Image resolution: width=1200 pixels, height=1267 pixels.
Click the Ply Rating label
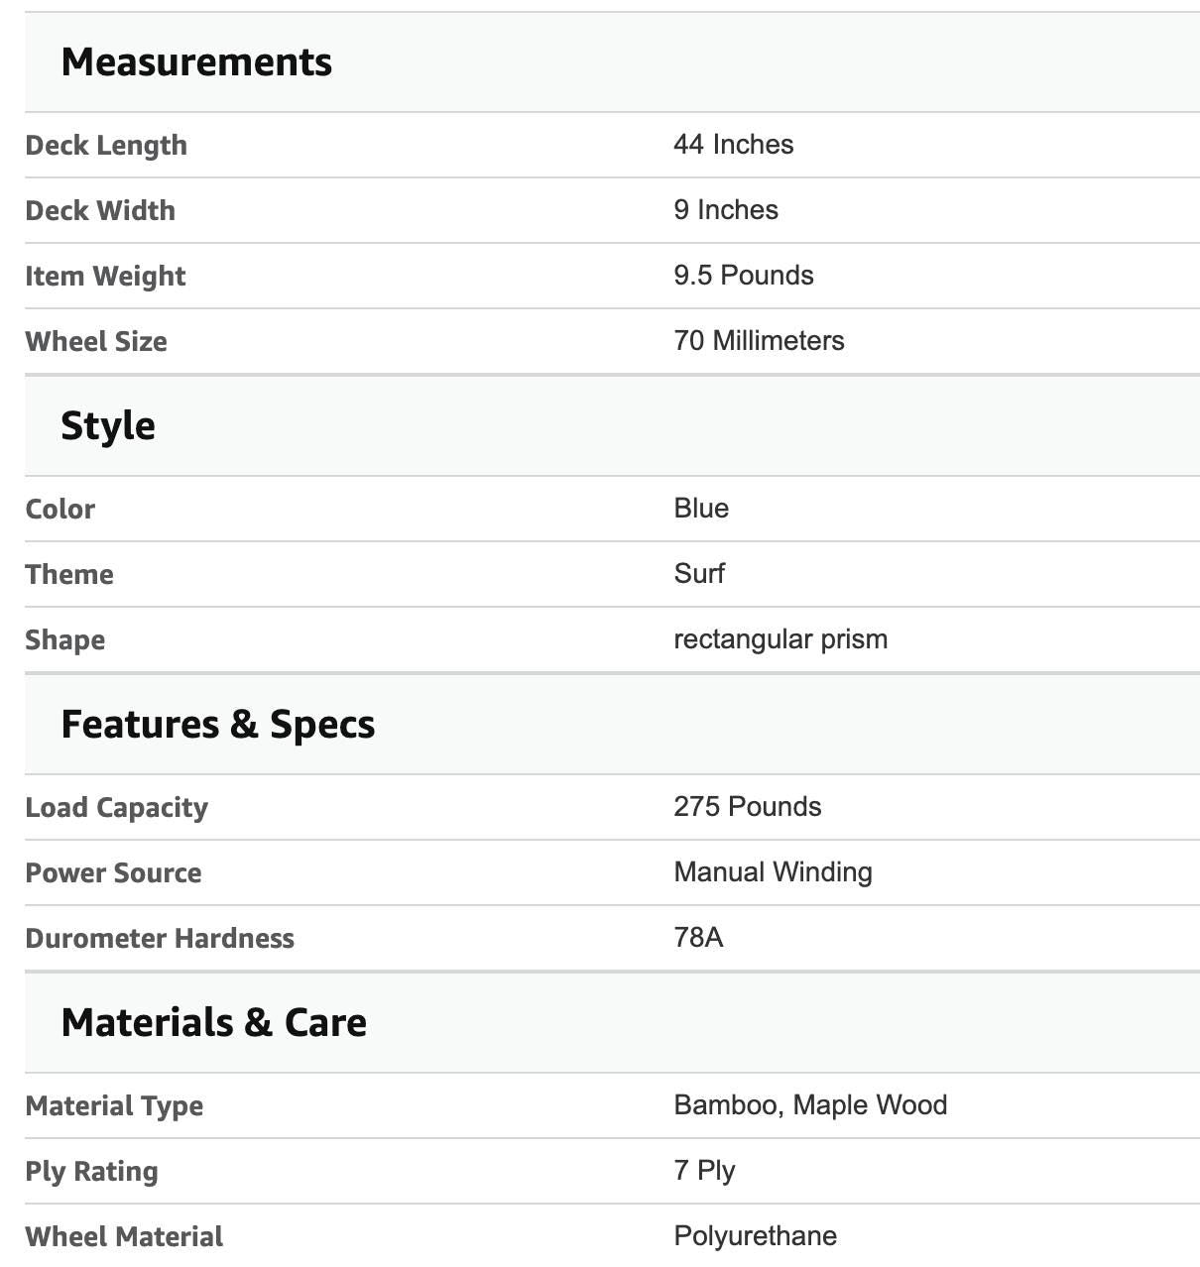[x=91, y=1172]
